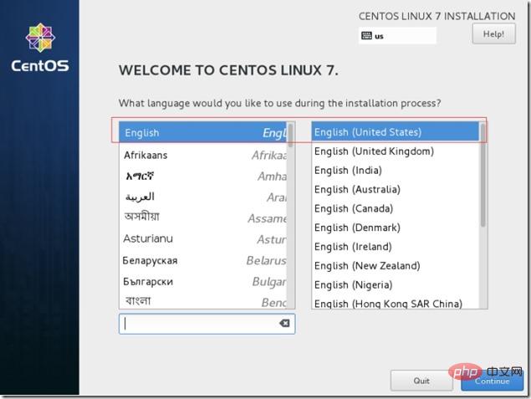531x399 pixels.
Task: Select Asturianu in the language list
Action: click(203, 238)
